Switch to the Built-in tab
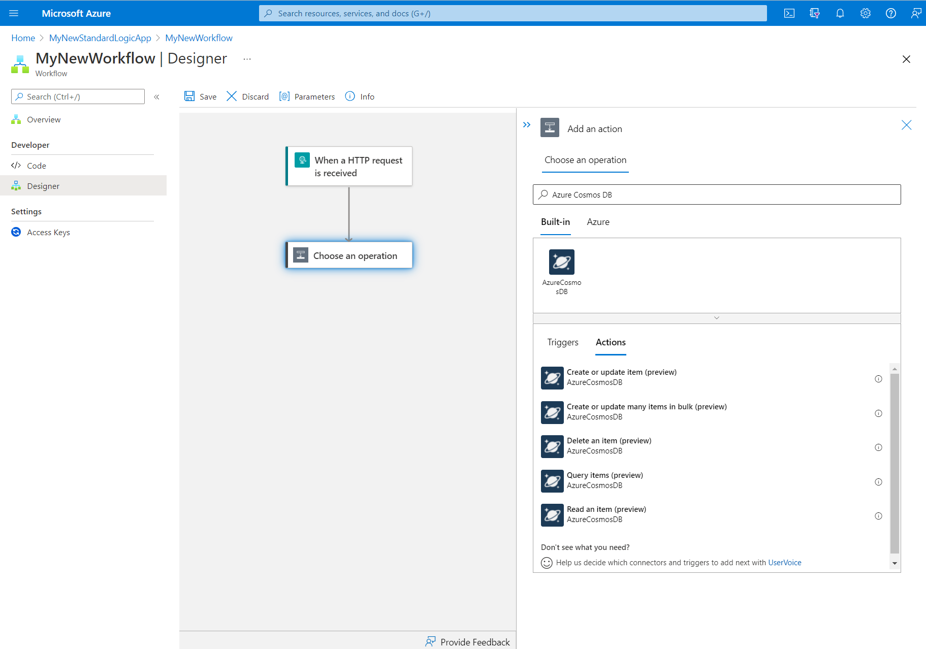This screenshot has height=649, width=926. point(555,222)
